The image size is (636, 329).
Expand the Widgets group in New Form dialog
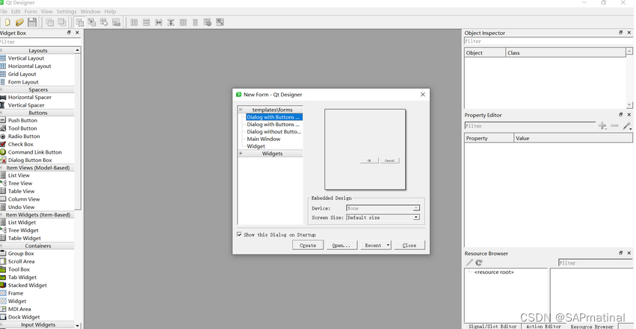pos(241,154)
